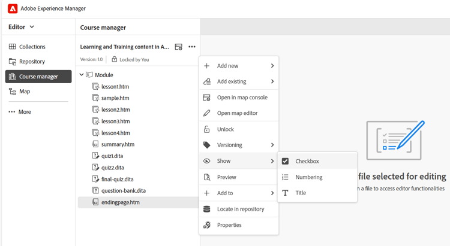Click More in the left sidebar
The width and height of the screenshot is (450, 246).
pyautogui.click(x=24, y=112)
